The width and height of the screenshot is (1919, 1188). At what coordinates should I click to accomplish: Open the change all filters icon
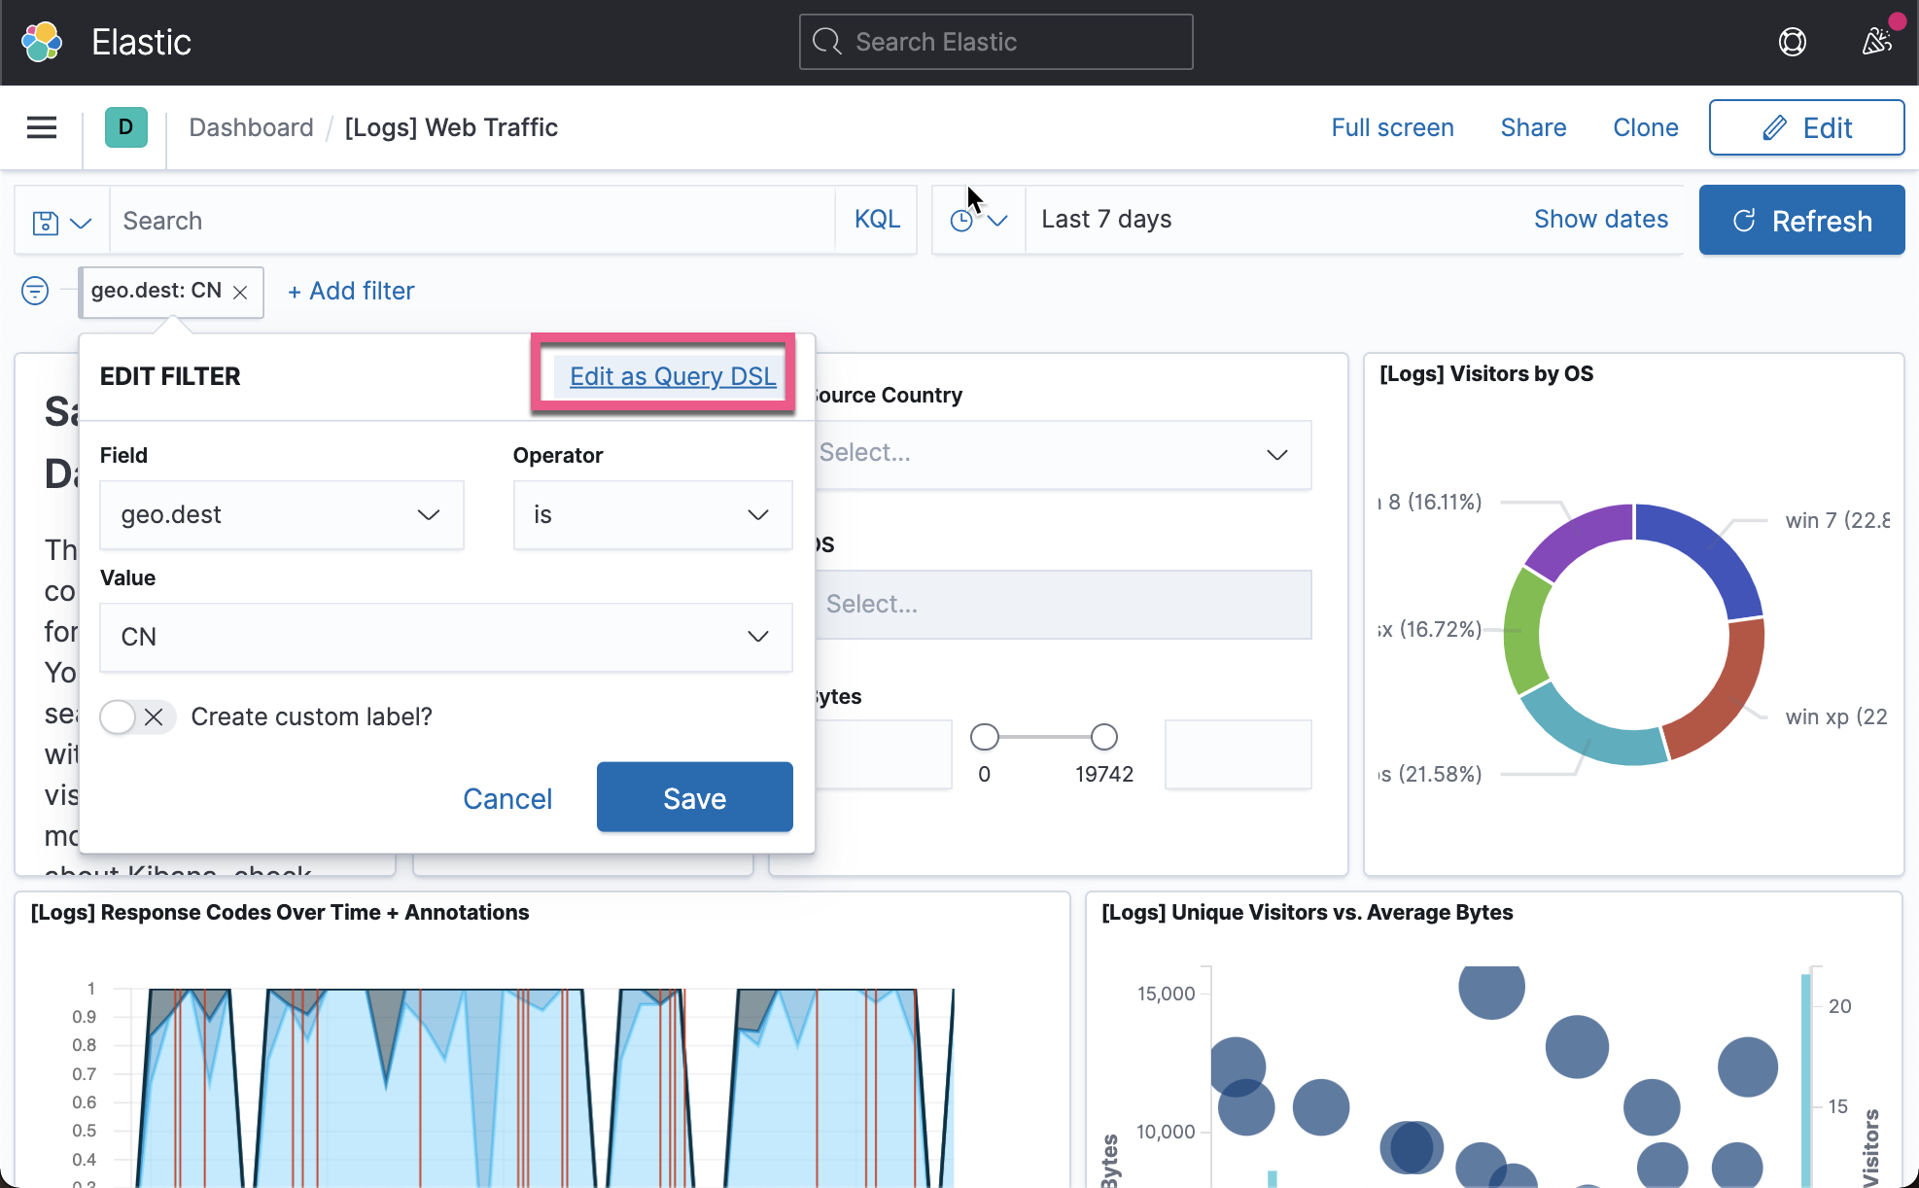(x=35, y=291)
